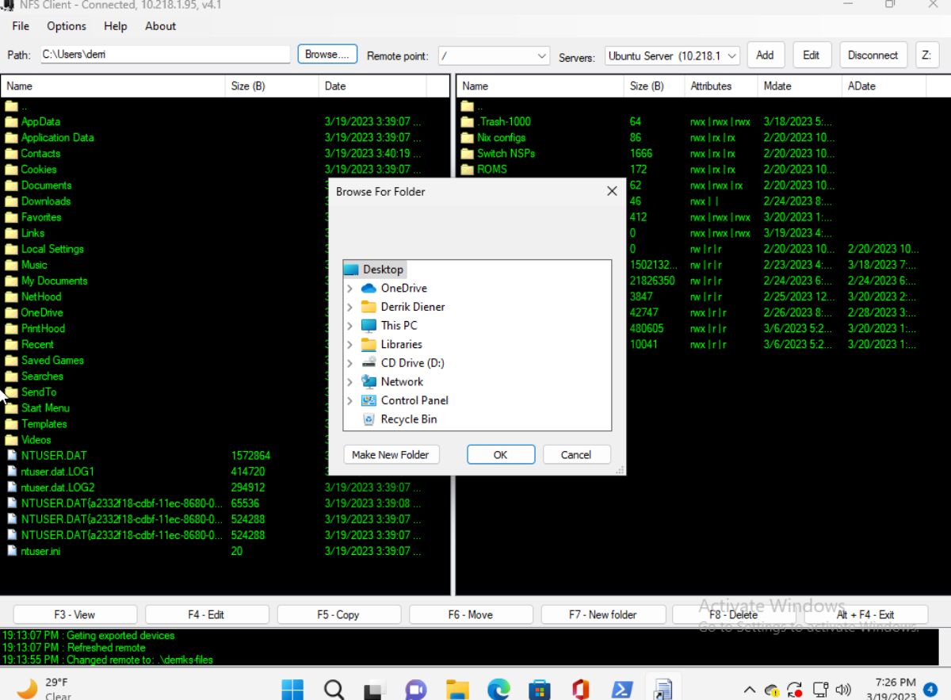
Task: Select the Control Panel icon in tree
Action: click(369, 400)
